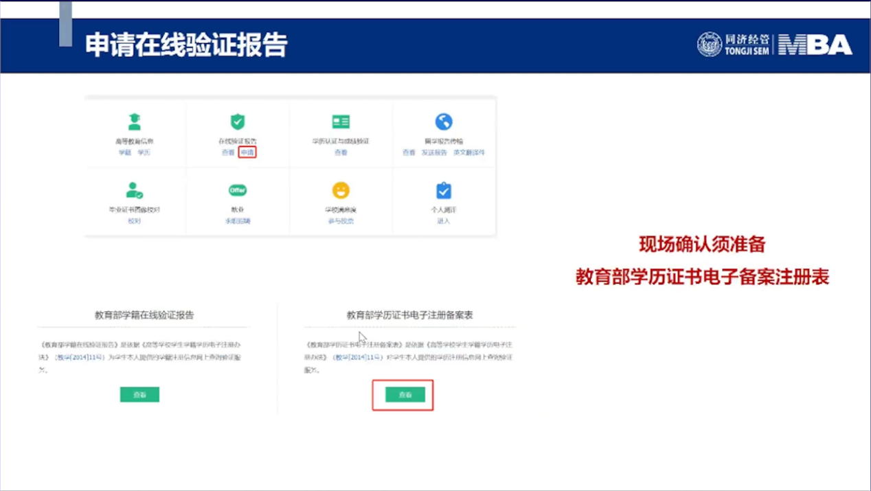The image size is (871, 491).
Task: Click the blue clipboard 个人测评 icon
Action: click(444, 190)
